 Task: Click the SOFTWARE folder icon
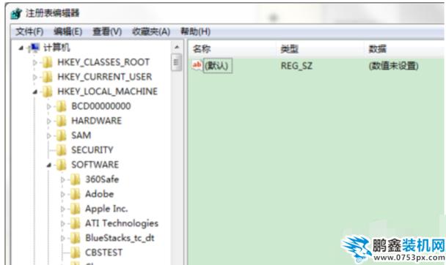pyautogui.click(x=61, y=165)
